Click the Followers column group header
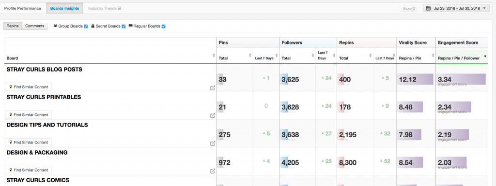The image size is (496, 186). [308, 43]
